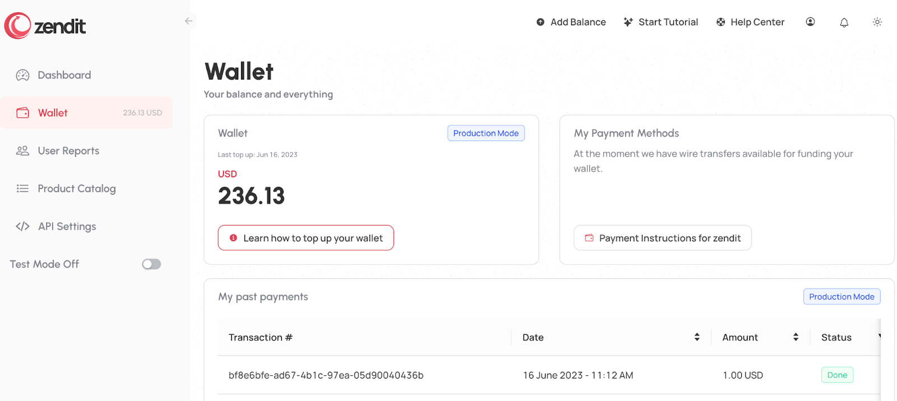Click the Add Balance plus icon
Image resolution: width=897 pixels, height=401 pixels.
540,22
